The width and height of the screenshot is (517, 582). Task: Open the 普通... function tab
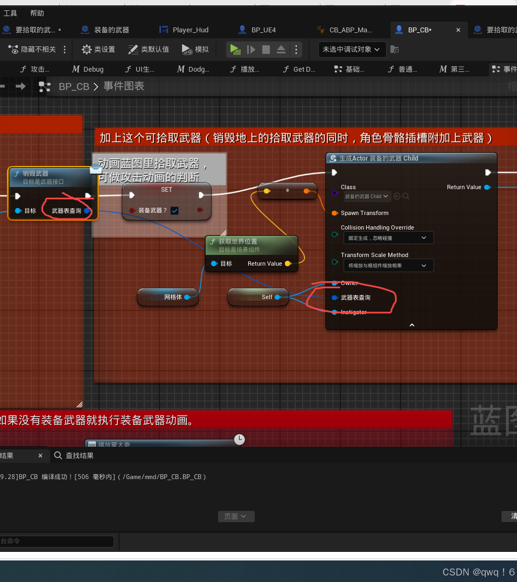click(x=402, y=69)
